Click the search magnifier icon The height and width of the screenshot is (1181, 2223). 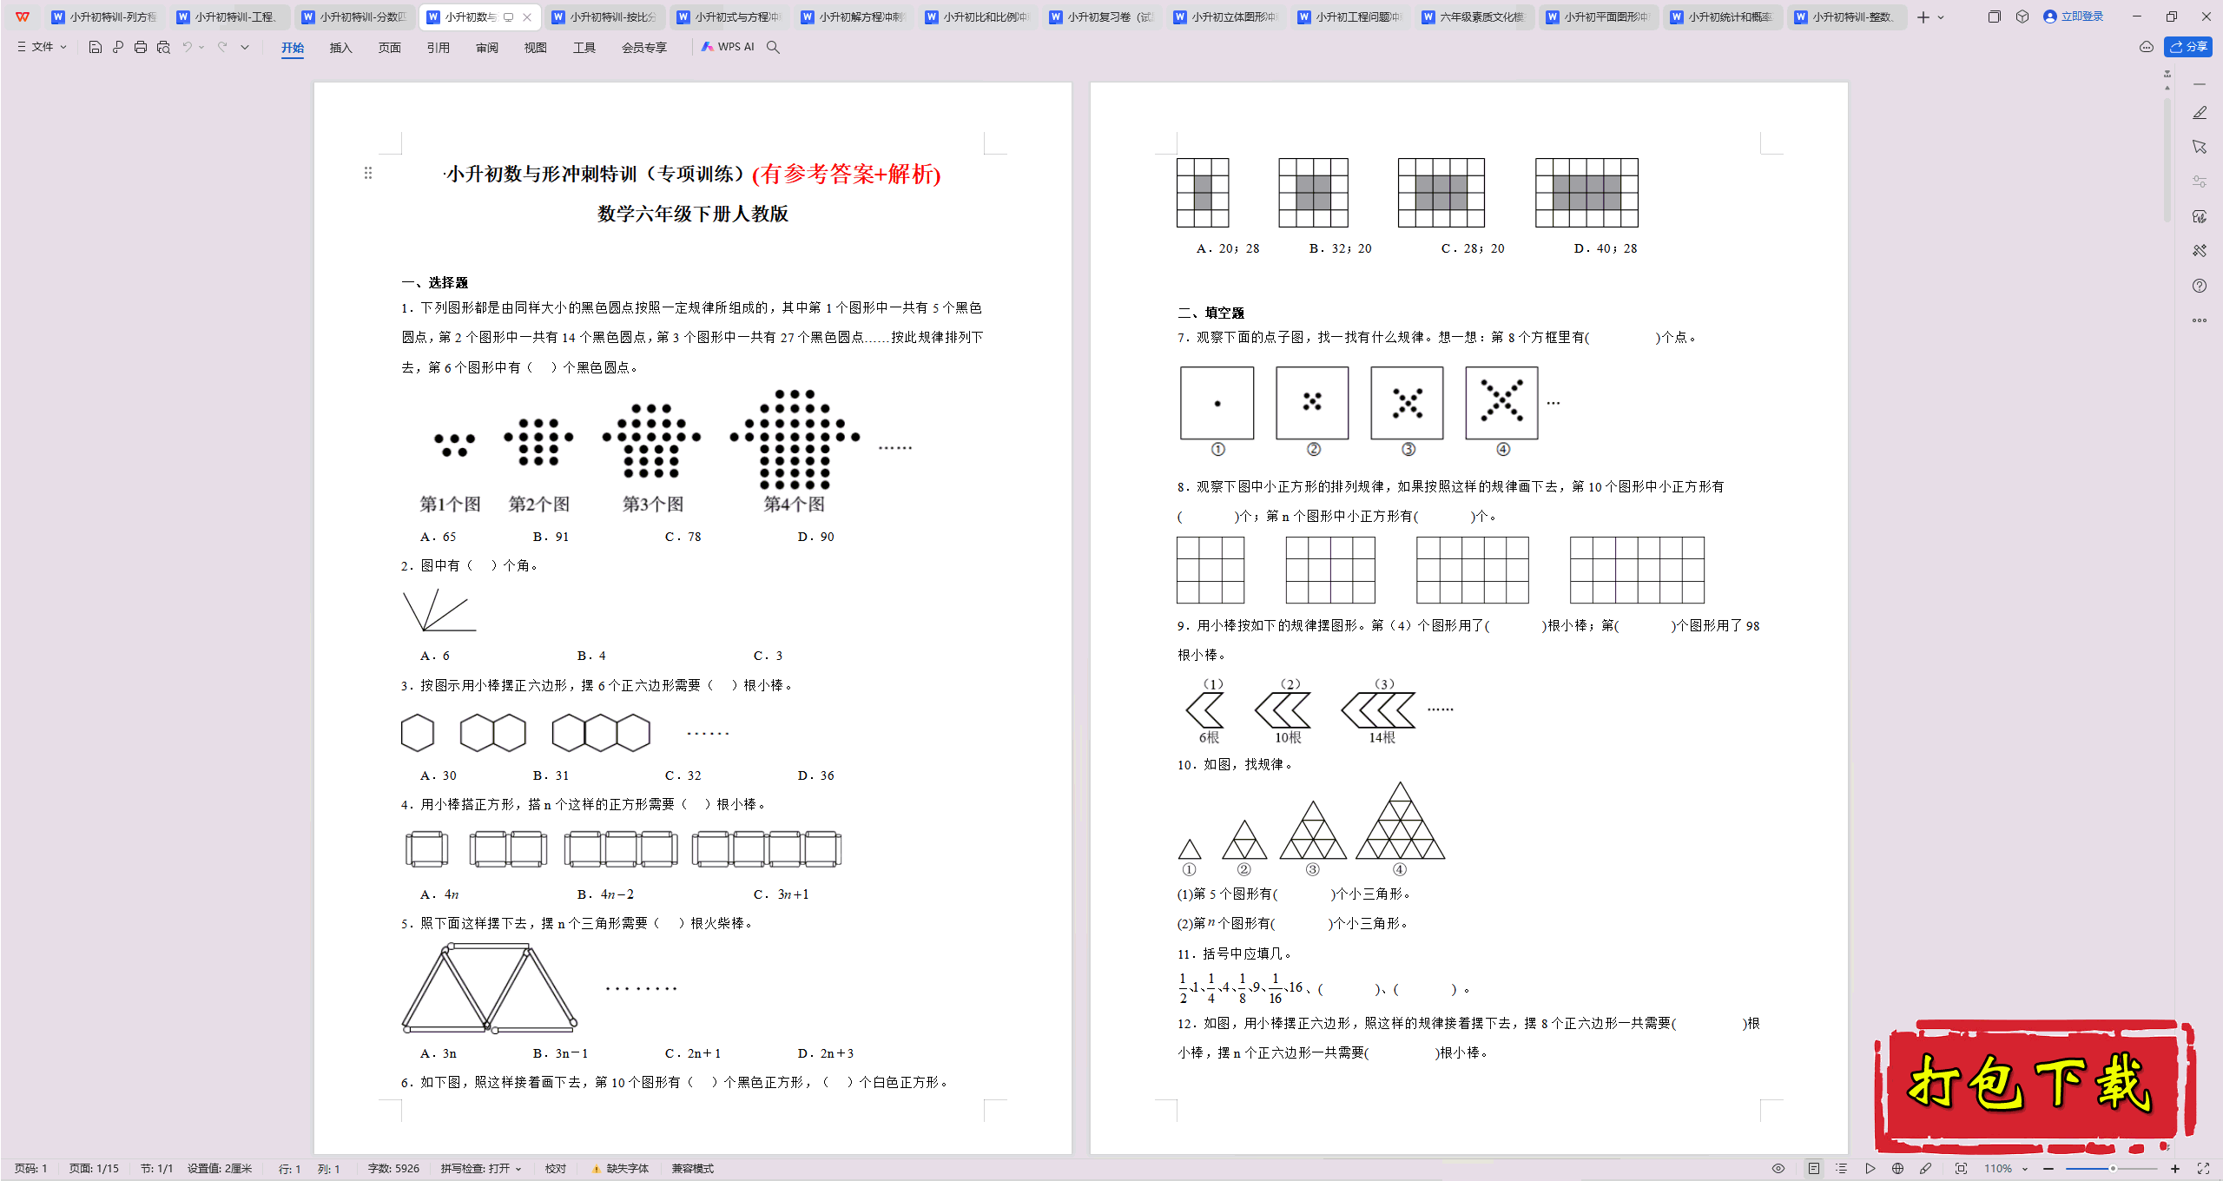pos(773,47)
